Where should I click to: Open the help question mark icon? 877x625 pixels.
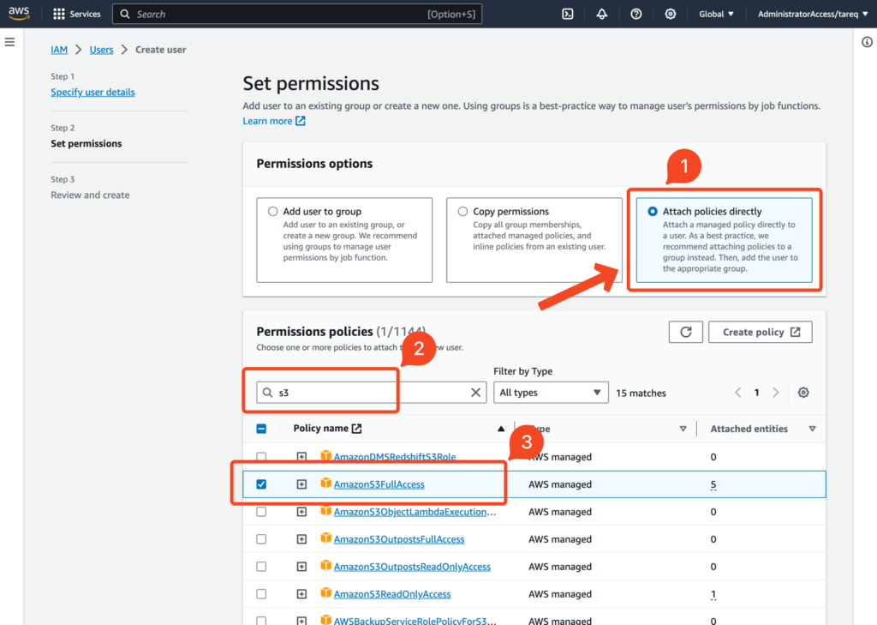[636, 14]
